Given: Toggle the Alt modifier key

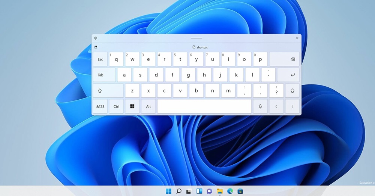Looking at the screenshot, I should [148, 106].
